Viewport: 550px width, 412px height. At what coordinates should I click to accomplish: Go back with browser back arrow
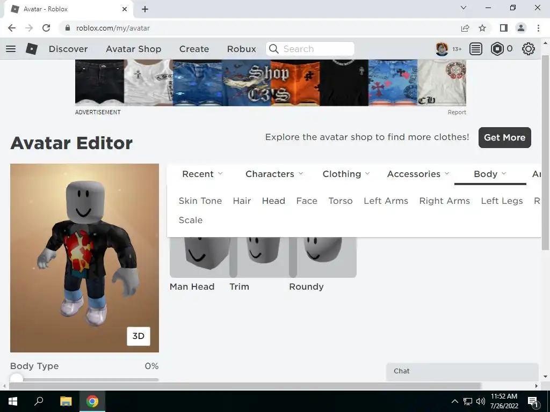click(x=12, y=28)
